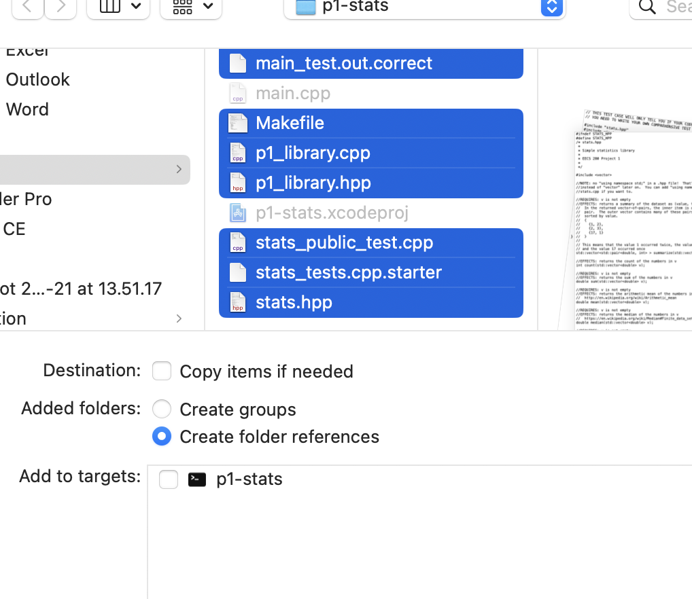Viewport: 692px width, 599px height.
Task: Click the hpp icon beside stats.hpp
Action: [x=238, y=302]
